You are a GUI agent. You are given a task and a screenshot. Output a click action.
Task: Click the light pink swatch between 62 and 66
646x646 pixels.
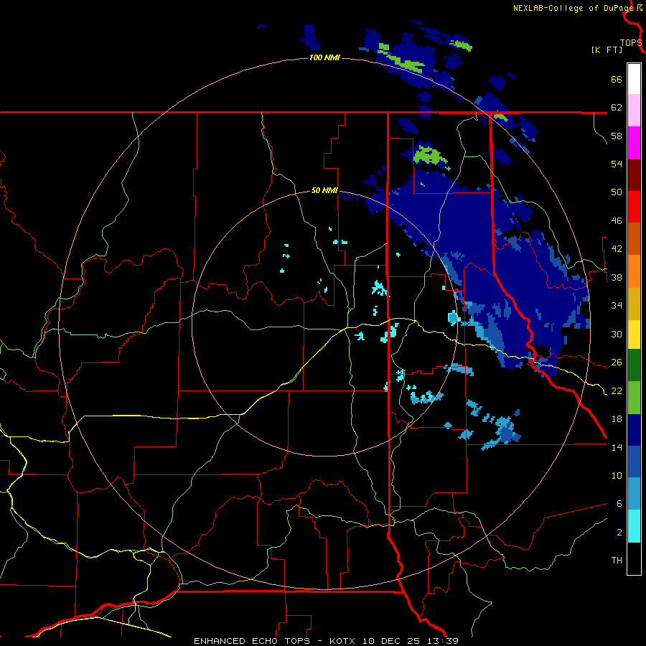click(x=634, y=111)
